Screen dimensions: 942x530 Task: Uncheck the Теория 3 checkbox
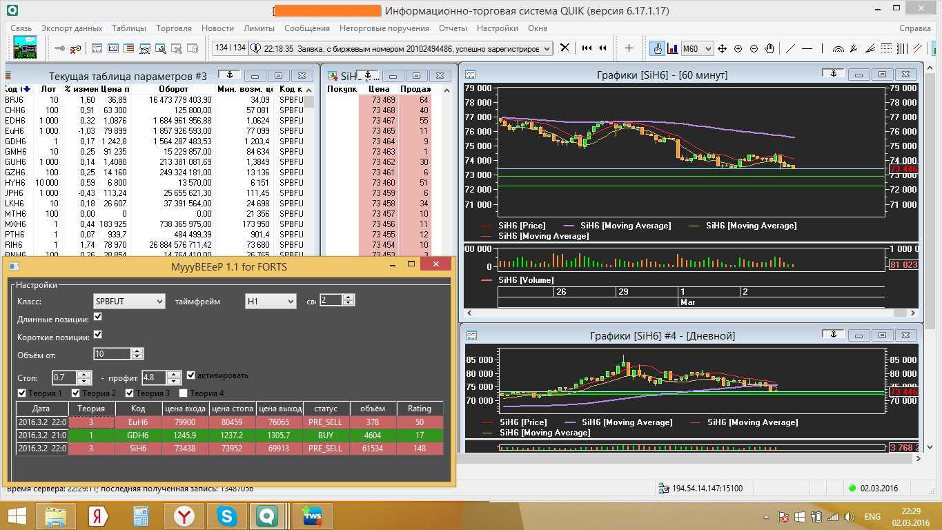coord(130,393)
